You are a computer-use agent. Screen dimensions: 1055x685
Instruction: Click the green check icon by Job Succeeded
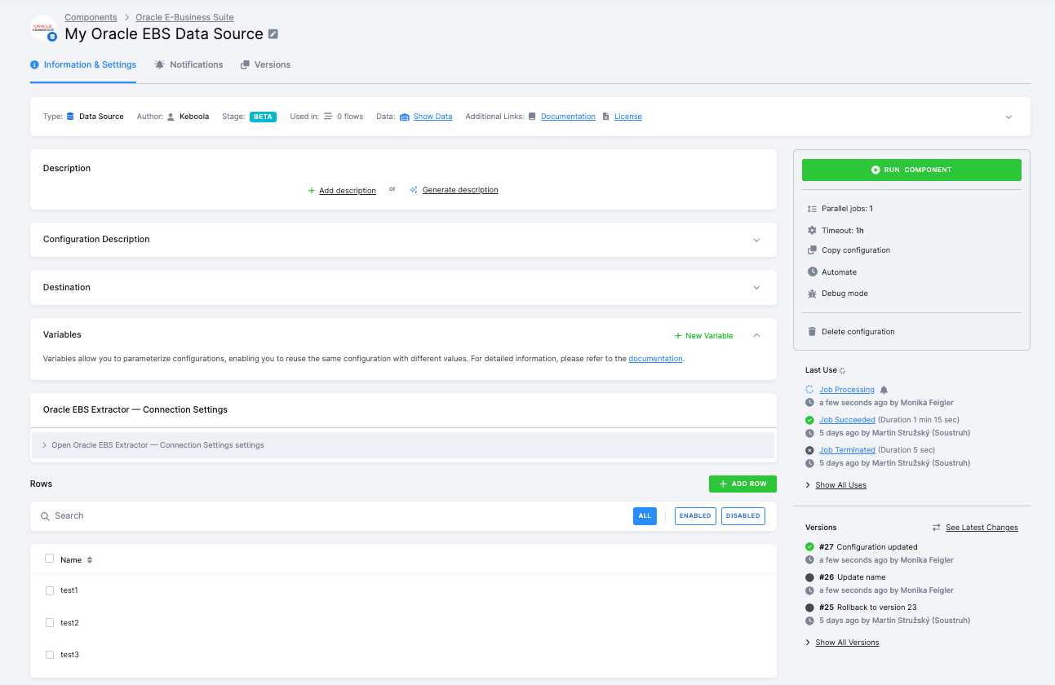pos(809,420)
